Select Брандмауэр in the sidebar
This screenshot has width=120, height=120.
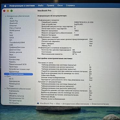[x=14, y=81]
